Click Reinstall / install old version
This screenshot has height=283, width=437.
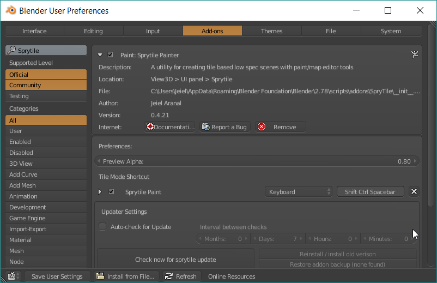pyautogui.click(x=337, y=254)
